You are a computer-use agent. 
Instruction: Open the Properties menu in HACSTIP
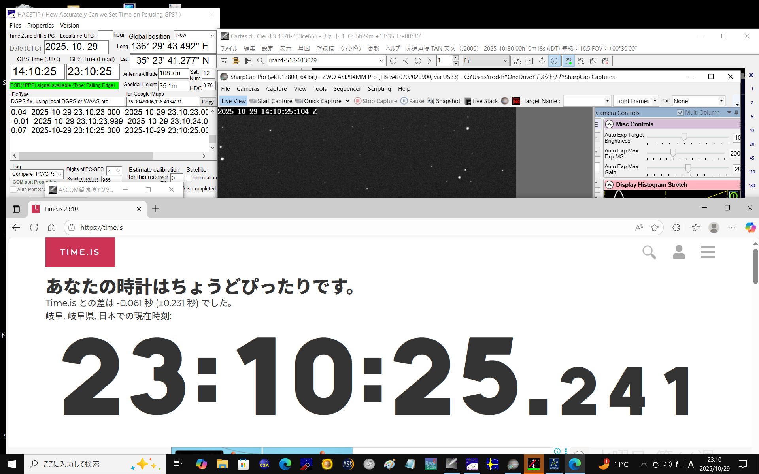pos(40,26)
